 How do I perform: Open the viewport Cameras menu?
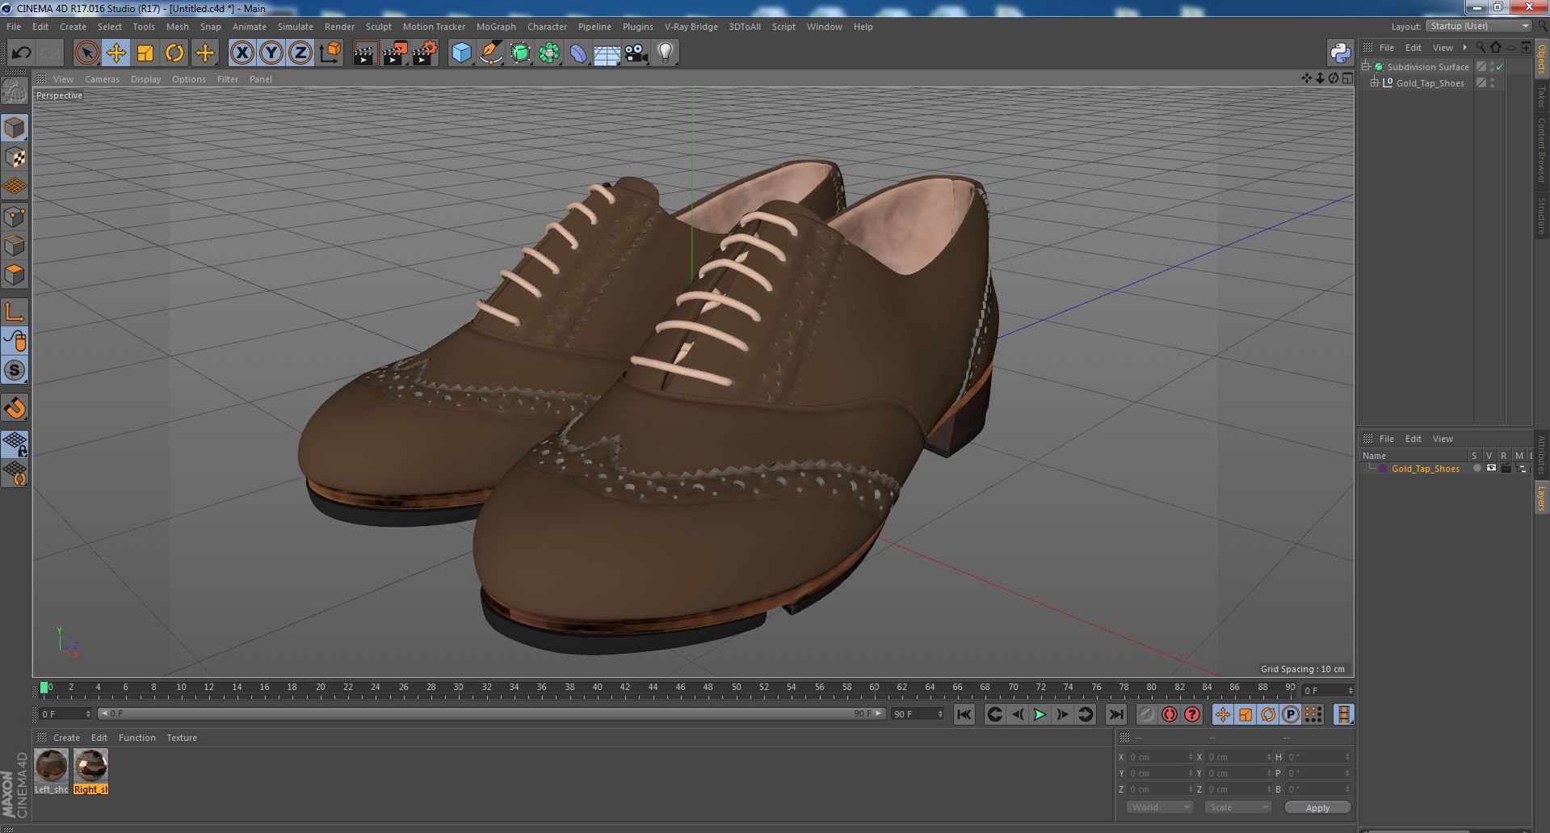point(102,79)
